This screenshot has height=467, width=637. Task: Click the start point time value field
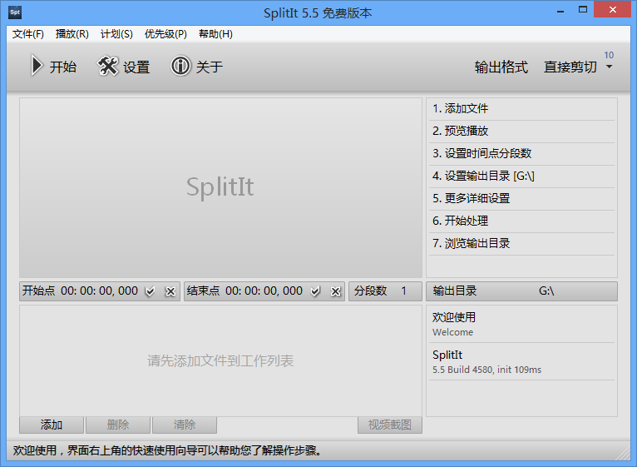(x=99, y=291)
